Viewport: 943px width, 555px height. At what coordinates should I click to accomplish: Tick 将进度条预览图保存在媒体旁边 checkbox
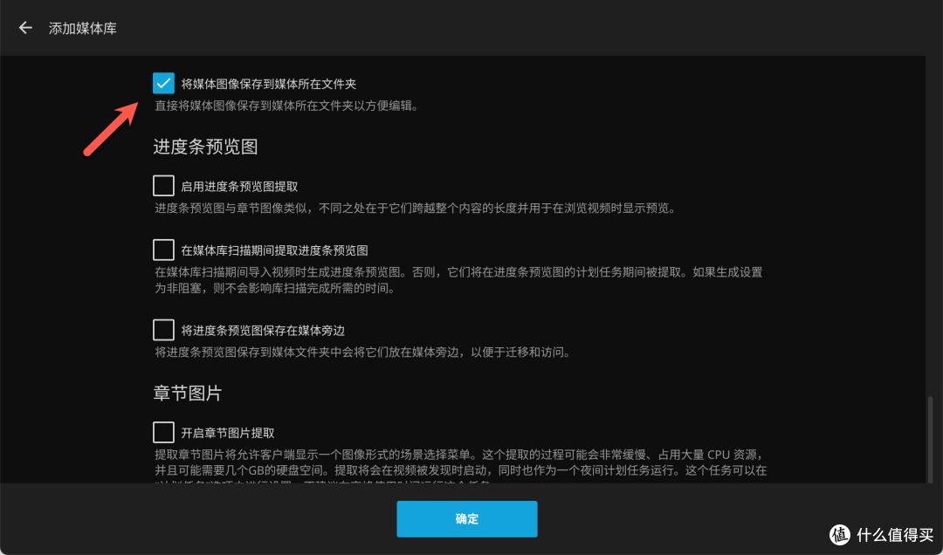coord(163,330)
